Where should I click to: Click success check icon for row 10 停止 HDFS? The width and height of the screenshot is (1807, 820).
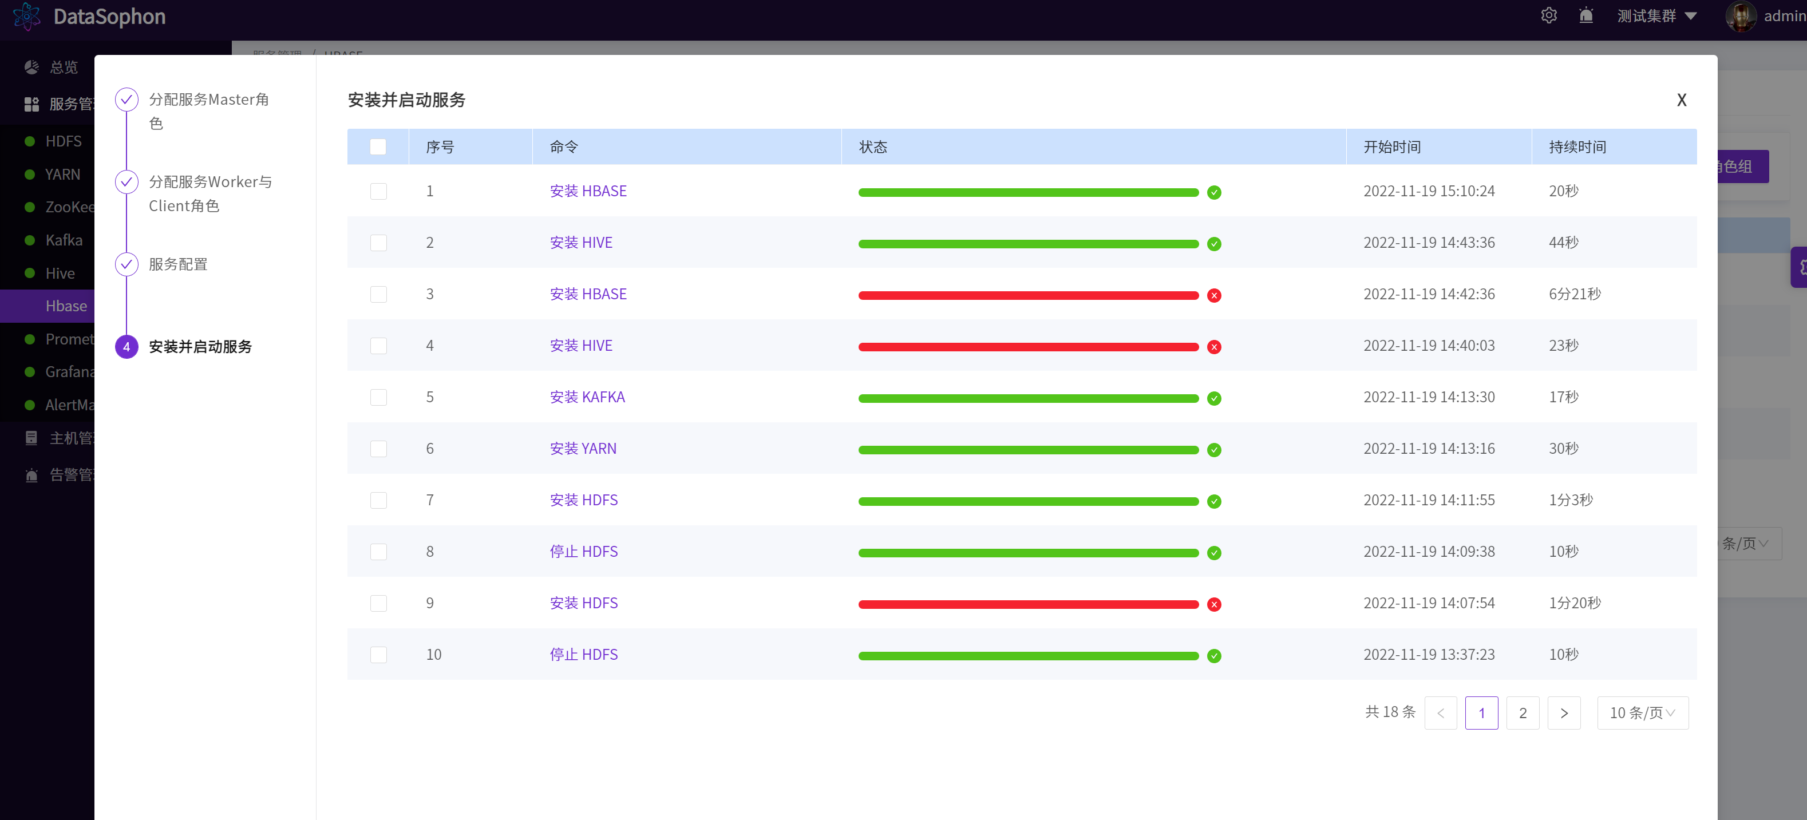point(1214,656)
